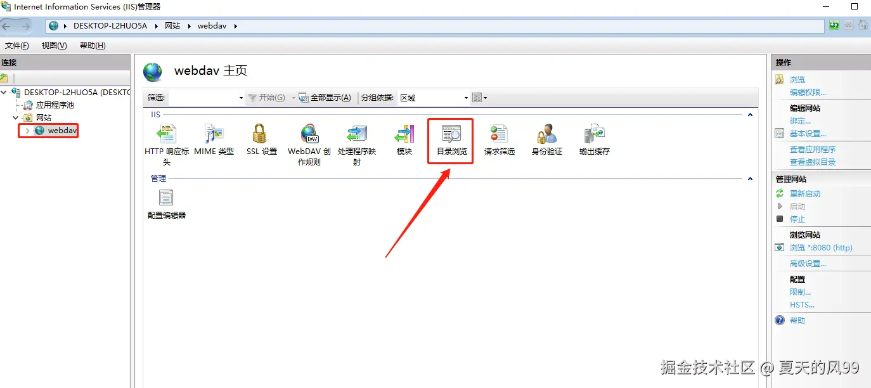The height and width of the screenshot is (388, 871).
Task: Open the 分组依据 区域 dropdown
Action: click(434, 98)
